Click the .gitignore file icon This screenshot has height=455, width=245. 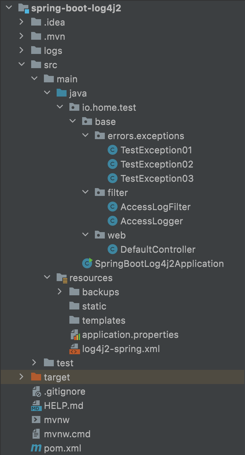click(x=36, y=391)
